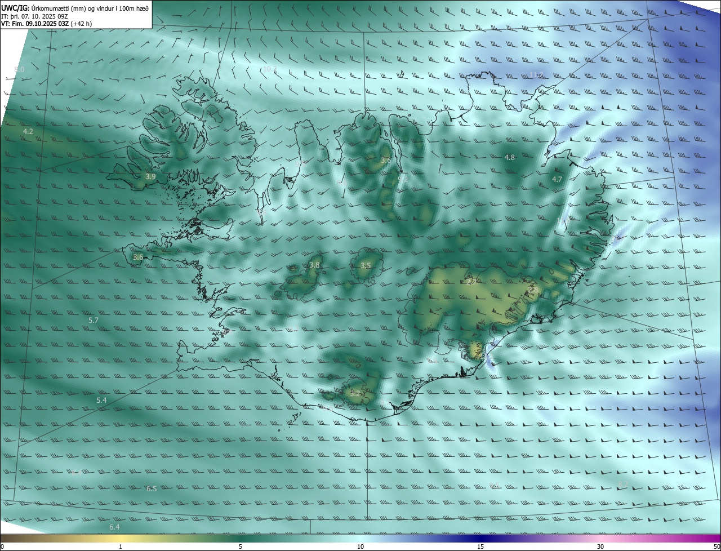This screenshot has height=551, width=721.
Task: Click the 6.5 value label
Action: [152, 488]
